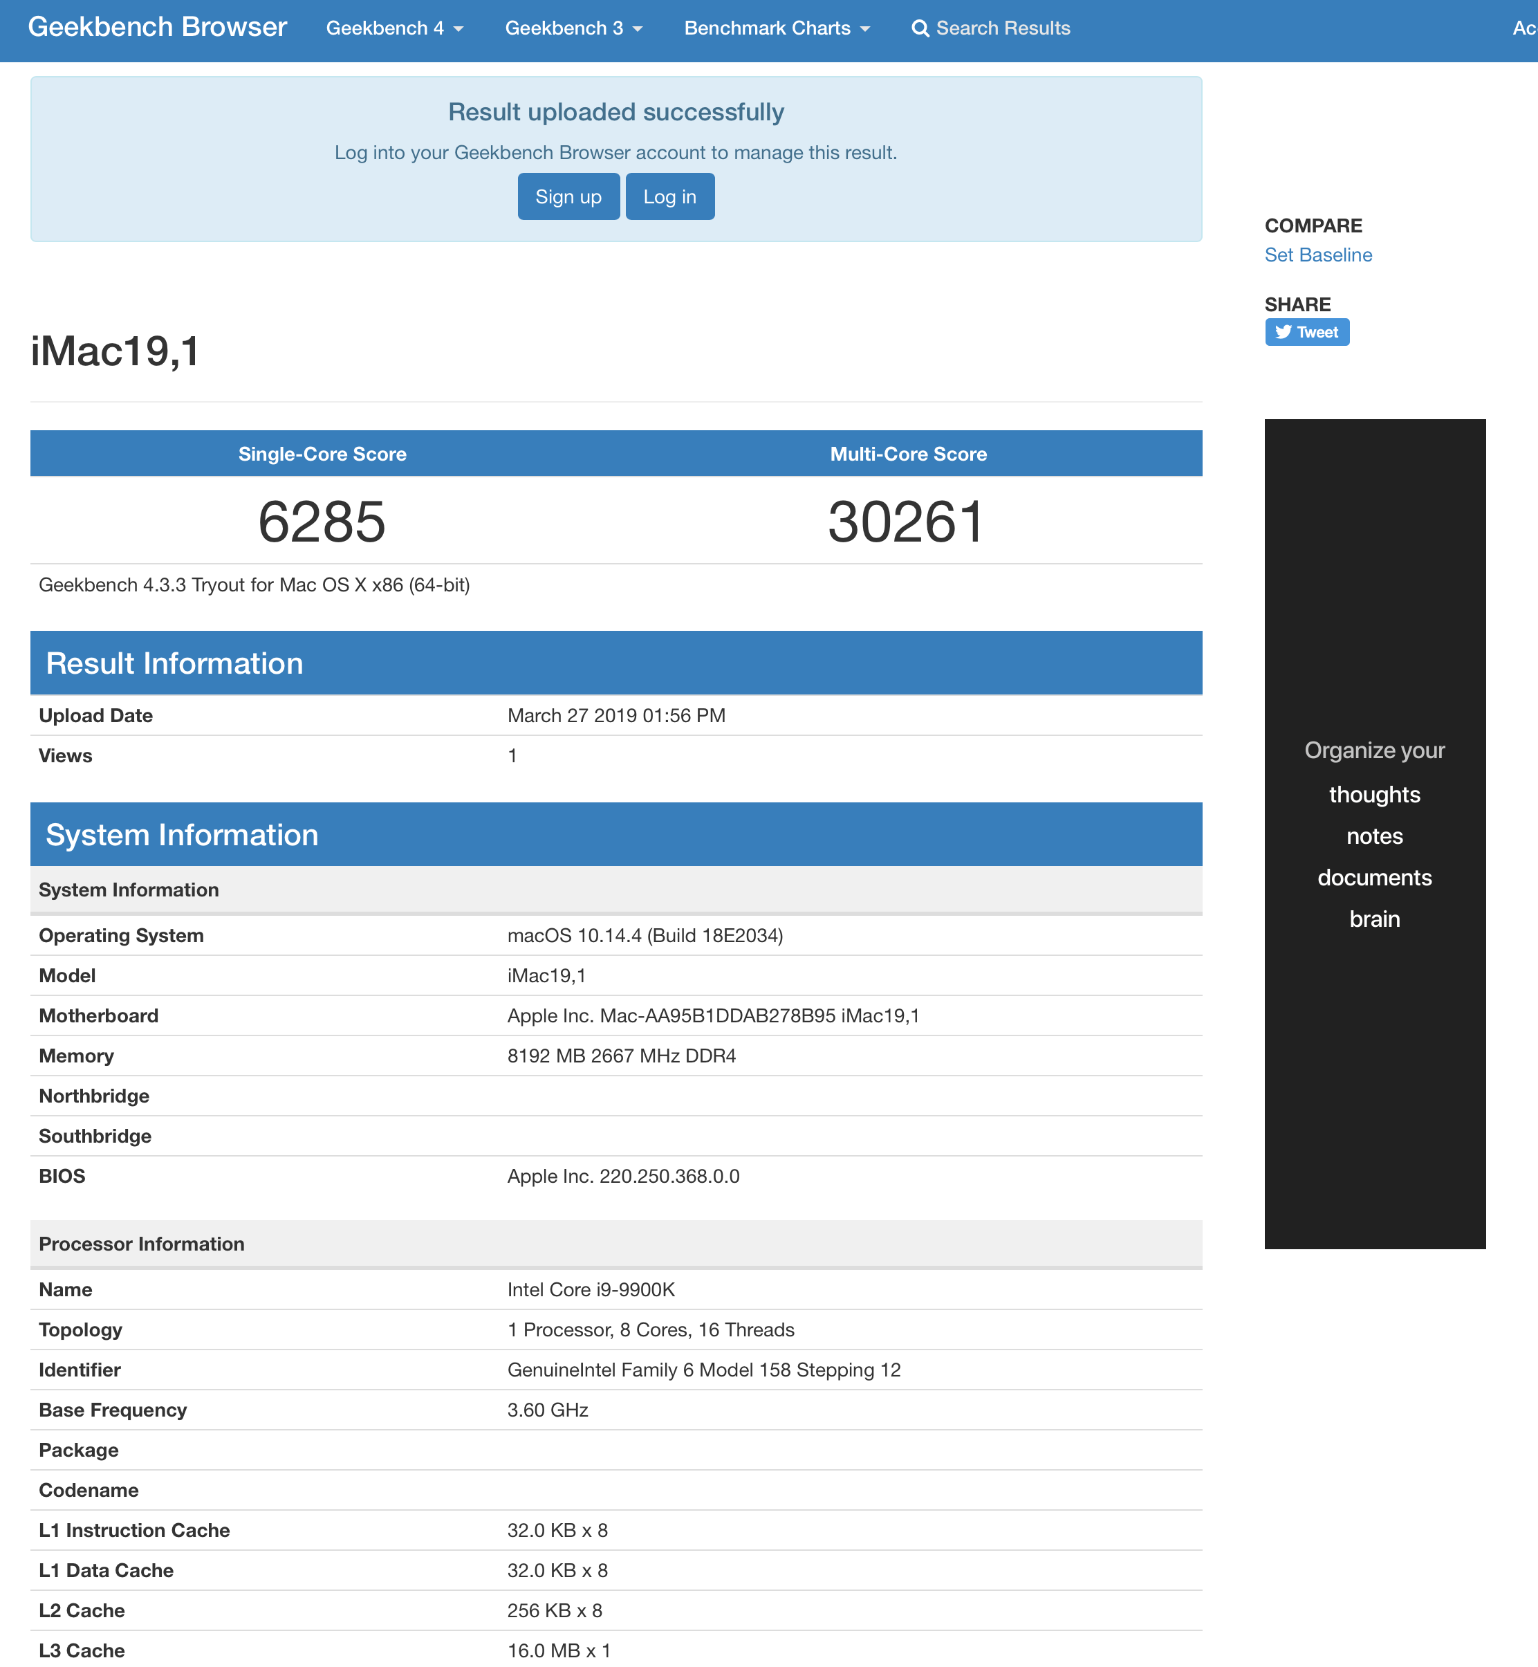The image size is (1538, 1667).
Task: Click the Views row label
Action: point(66,756)
